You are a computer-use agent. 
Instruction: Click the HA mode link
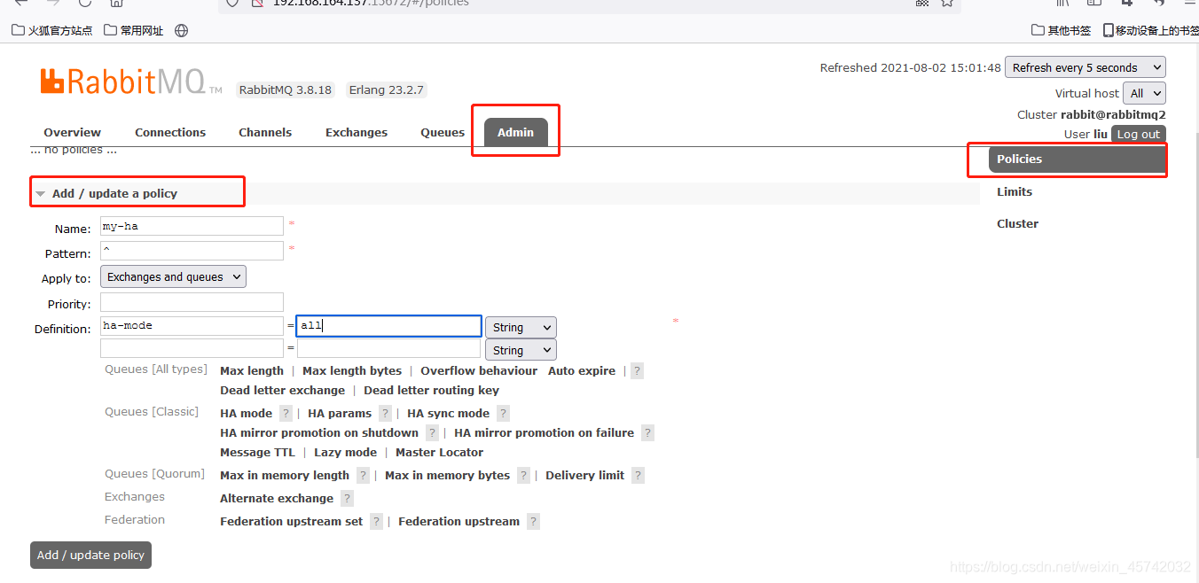point(247,414)
